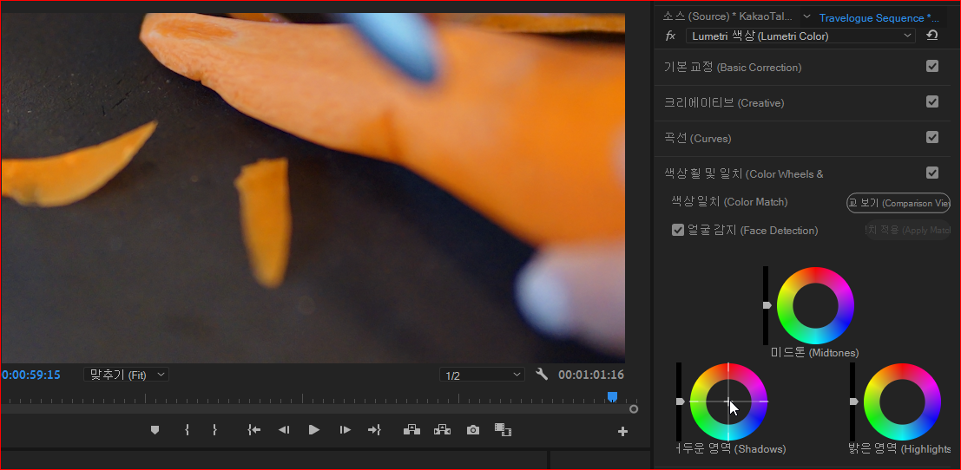
Task: Click the blue playhead on time ruler
Action: [x=612, y=396]
